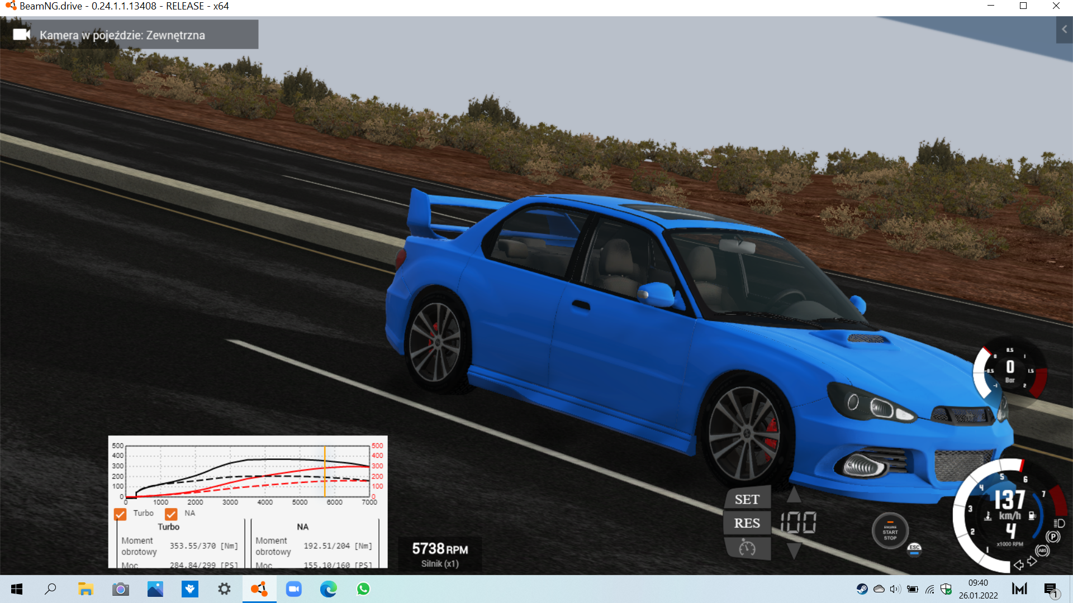Click the RES cruise control button

pos(747,523)
